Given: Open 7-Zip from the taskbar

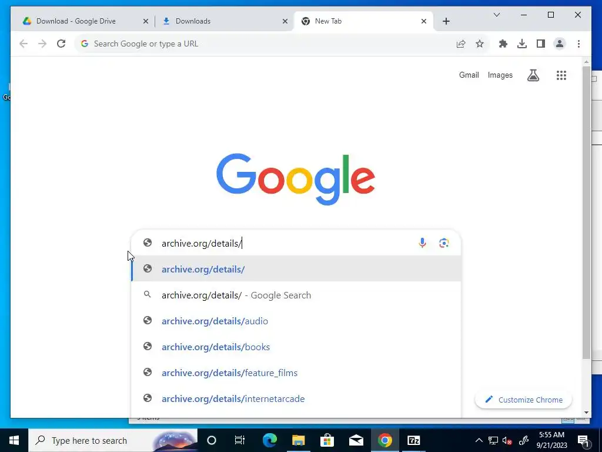Looking at the screenshot, I should 413,440.
